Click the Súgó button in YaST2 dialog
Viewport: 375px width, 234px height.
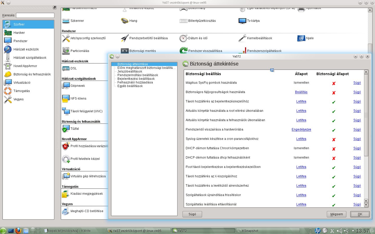point(192,214)
